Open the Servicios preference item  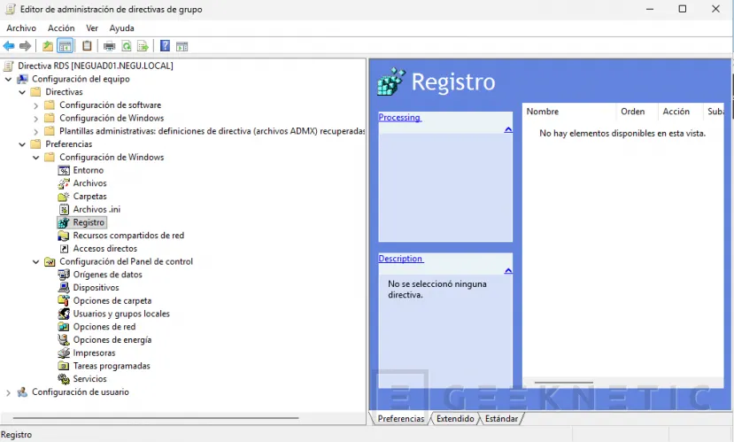[x=89, y=379]
